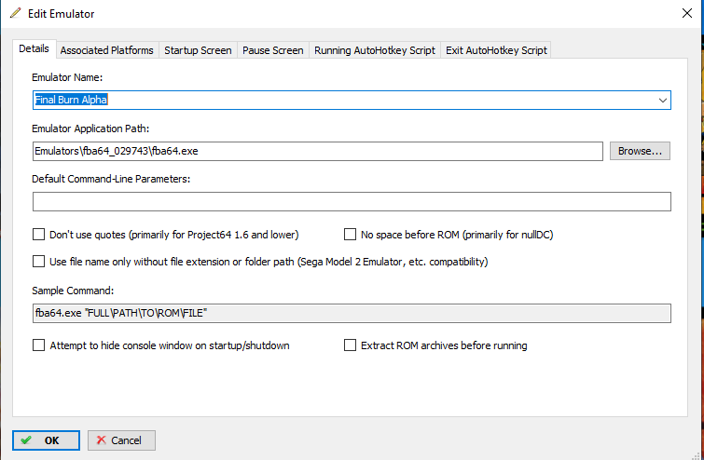The height and width of the screenshot is (460, 704).
Task: Check No space before ROM option
Action: (x=350, y=235)
